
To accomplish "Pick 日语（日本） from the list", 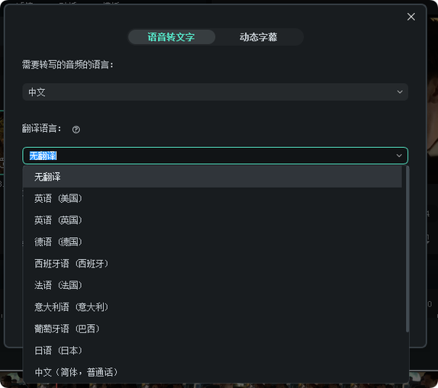I will tap(212, 351).
